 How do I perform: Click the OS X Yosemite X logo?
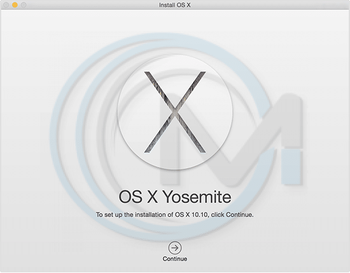pyautogui.click(x=175, y=112)
